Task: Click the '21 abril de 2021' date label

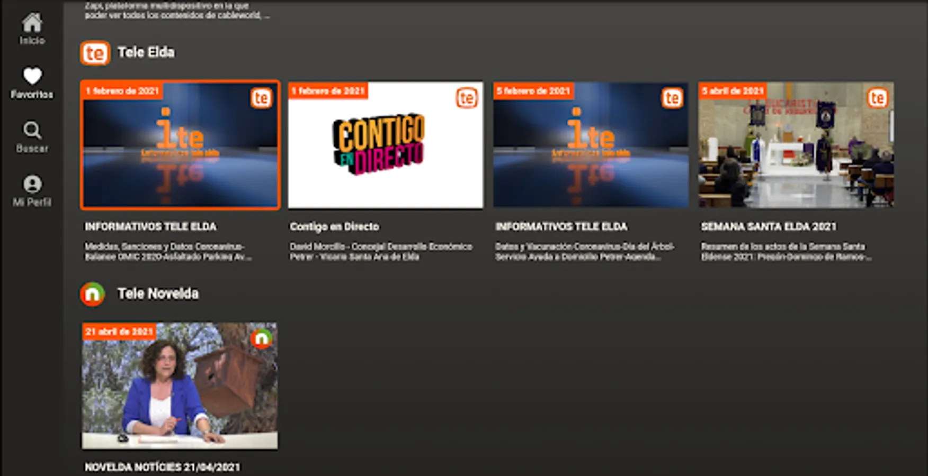Action: (119, 332)
